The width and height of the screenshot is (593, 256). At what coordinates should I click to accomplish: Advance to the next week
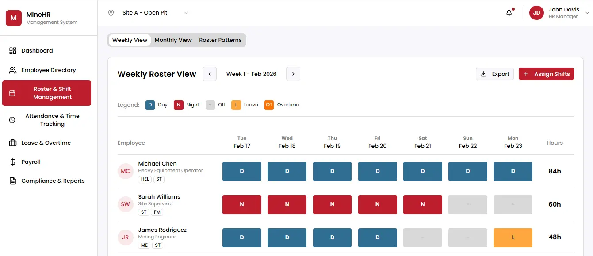click(x=293, y=74)
